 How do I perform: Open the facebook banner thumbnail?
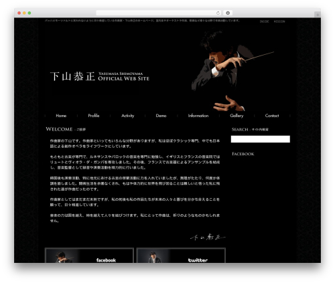pyautogui.click(x=89, y=256)
